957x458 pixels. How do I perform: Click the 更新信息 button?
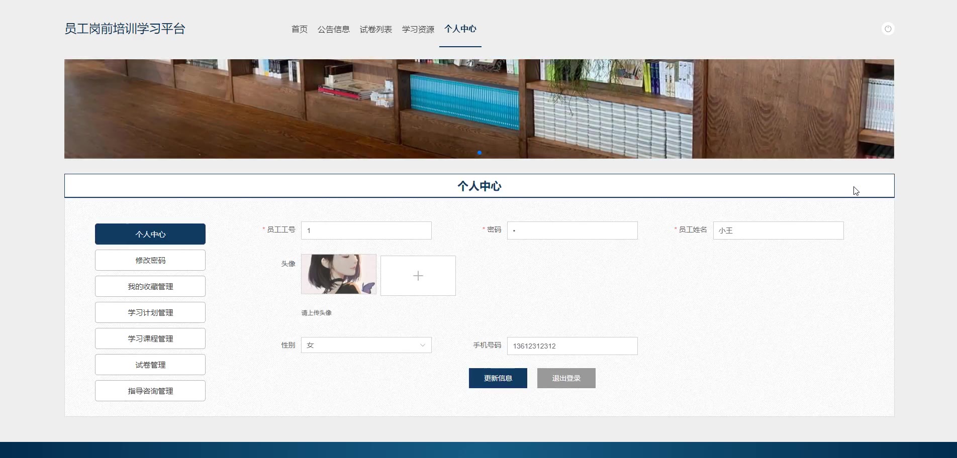(498, 378)
